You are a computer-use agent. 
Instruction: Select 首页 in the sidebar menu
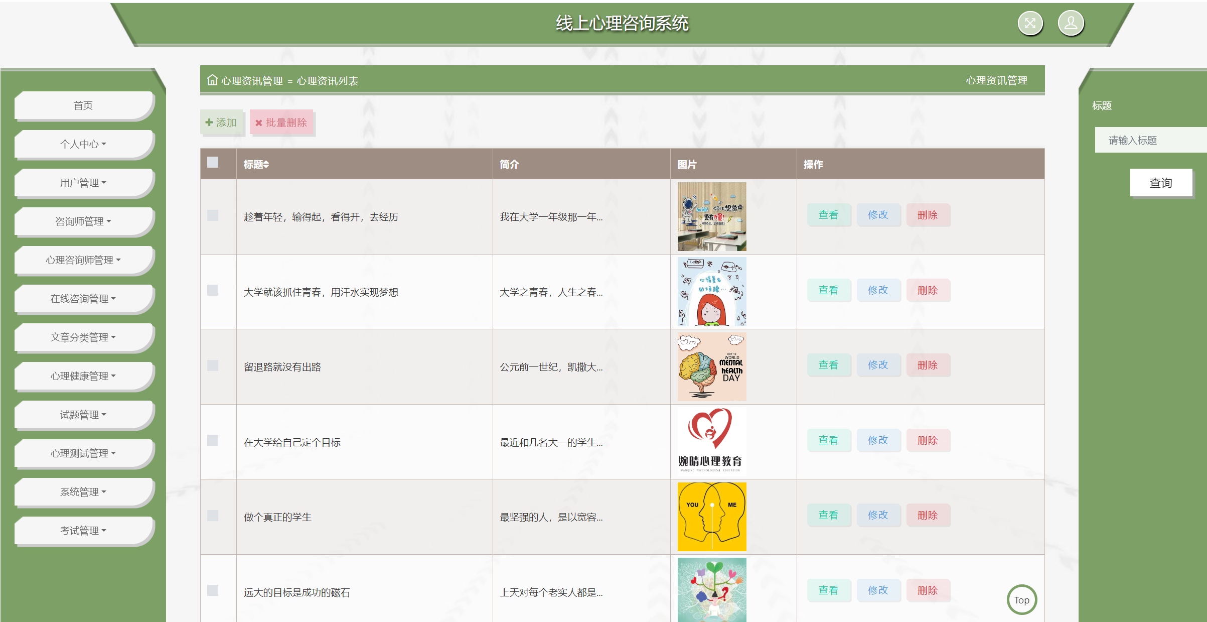point(84,105)
